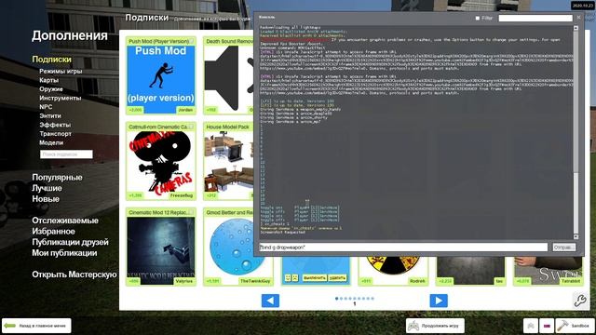This screenshot has height=335, width=596.
Task: Click Открыть Мастерскую link
Action: (x=74, y=275)
